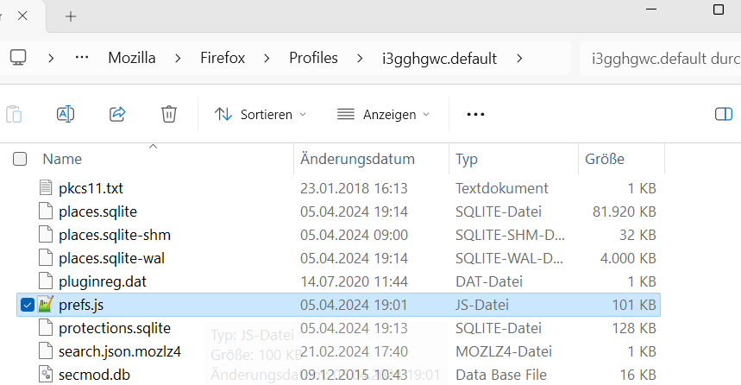Viewport: 741px width, 385px height.
Task: Click the search box for i3gghgwc.default
Action: (660, 59)
